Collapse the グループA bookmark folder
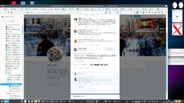Image resolution: width=184 pixels, height=103 pixels. coord(7,82)
